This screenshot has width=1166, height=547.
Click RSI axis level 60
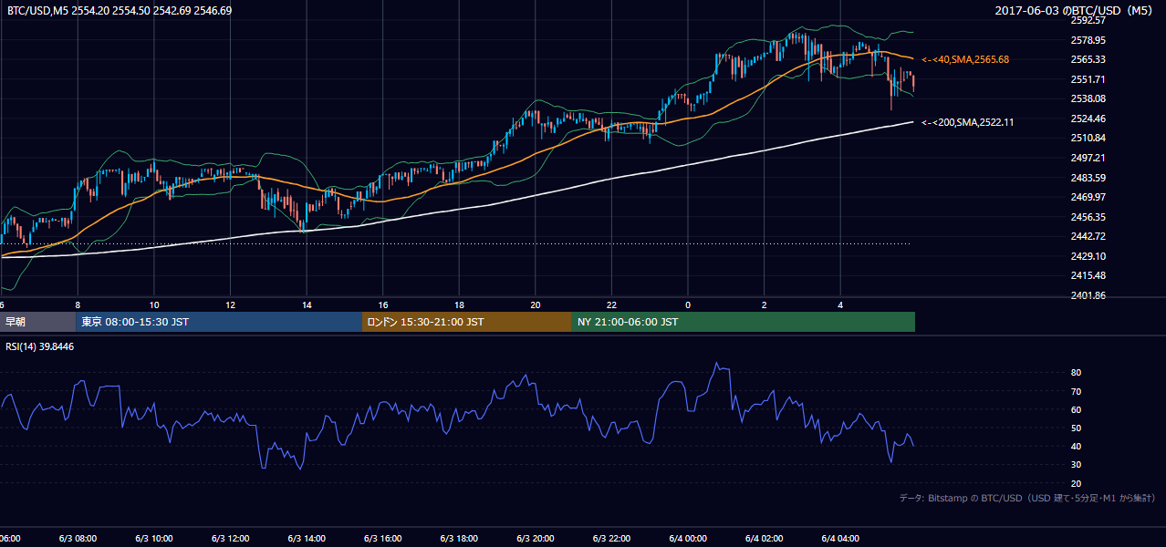tap(1076, 409)
